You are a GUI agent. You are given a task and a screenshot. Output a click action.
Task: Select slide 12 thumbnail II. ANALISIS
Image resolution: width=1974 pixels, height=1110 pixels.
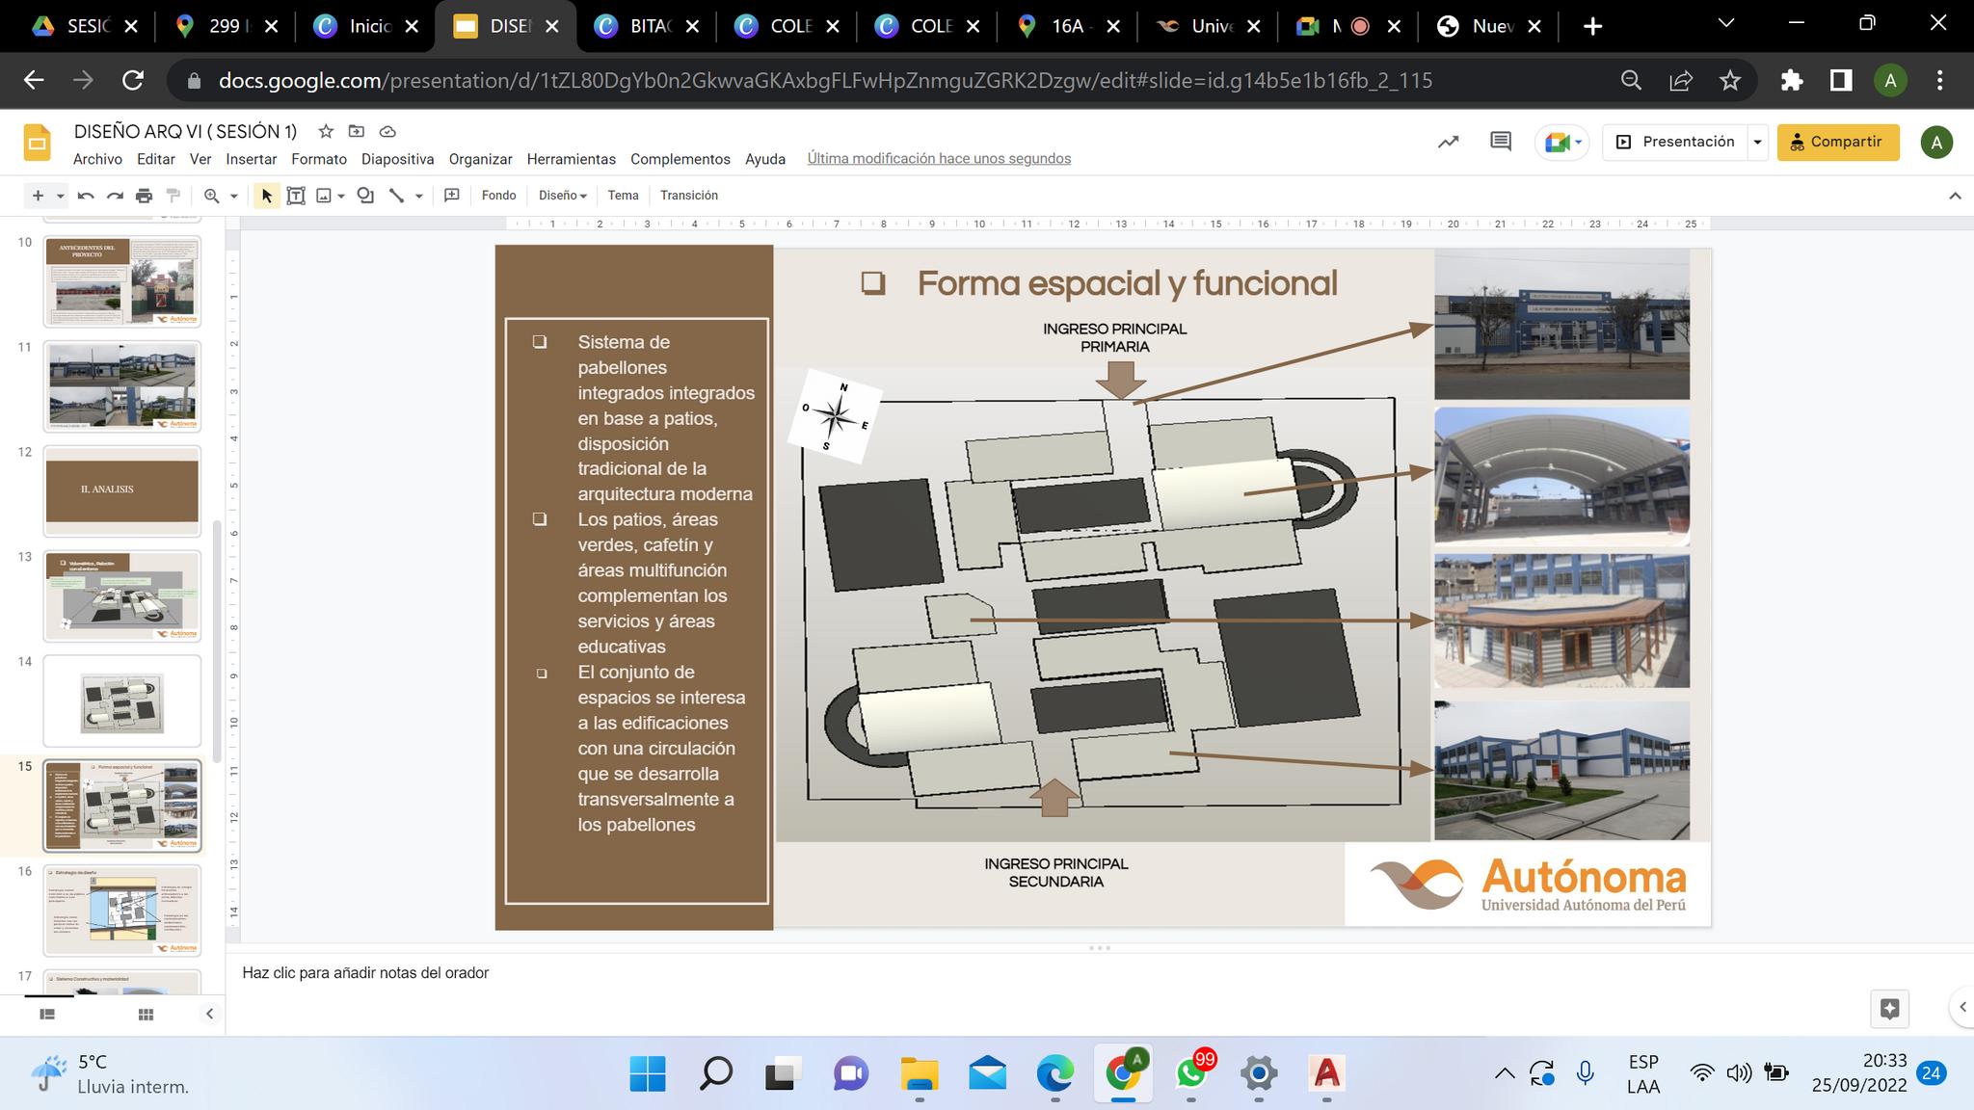[x=121, y=490]
